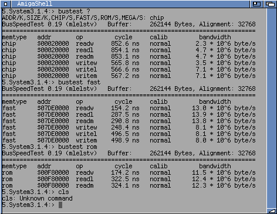
Task: Click the chip writem cycle value 567.2 ns
Action: [x=125, y=76]
